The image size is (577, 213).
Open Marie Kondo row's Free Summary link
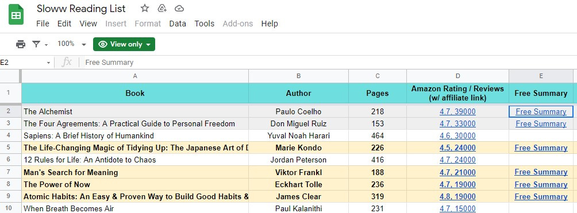(x=541, y=148)
